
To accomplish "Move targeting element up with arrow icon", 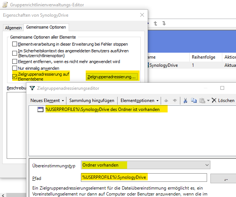I will coord(166,101).
